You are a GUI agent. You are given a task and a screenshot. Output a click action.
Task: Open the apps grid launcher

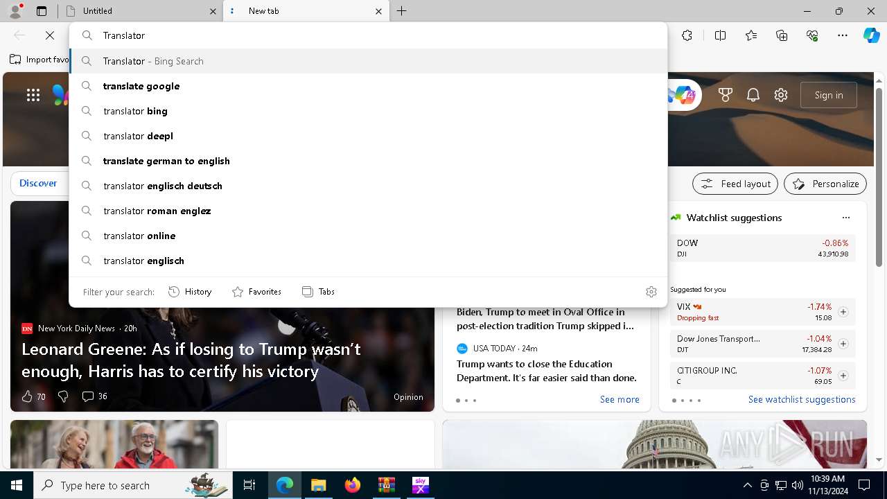pyautogui.click(x=33, y=96)
